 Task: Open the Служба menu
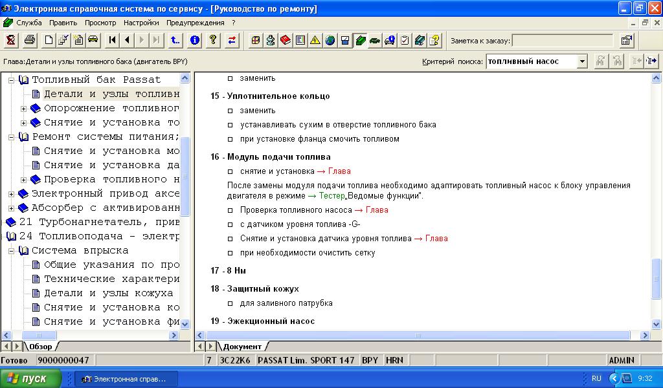click(28, 23)
